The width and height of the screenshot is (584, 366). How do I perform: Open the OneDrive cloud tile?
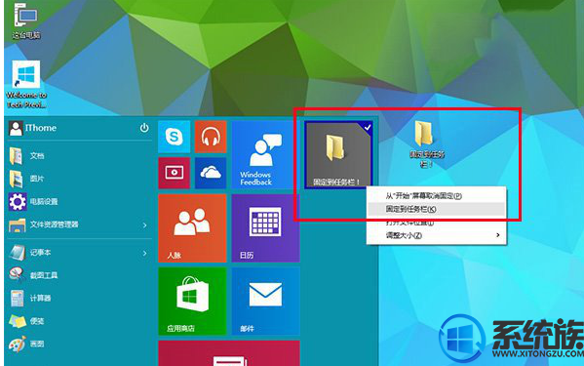point(211,173)
